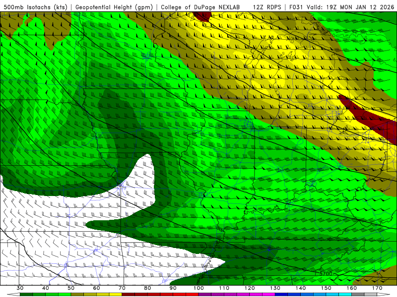Click the '120' value on the color scale
Image resolution: width=397 pixels, height=297 pixels.
[250, 288]
